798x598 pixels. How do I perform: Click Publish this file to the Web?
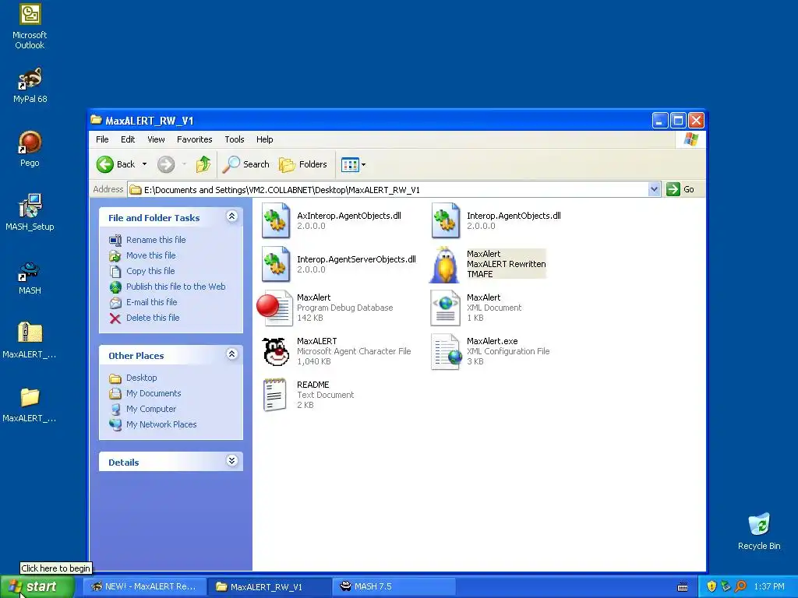tap(175, 287)
